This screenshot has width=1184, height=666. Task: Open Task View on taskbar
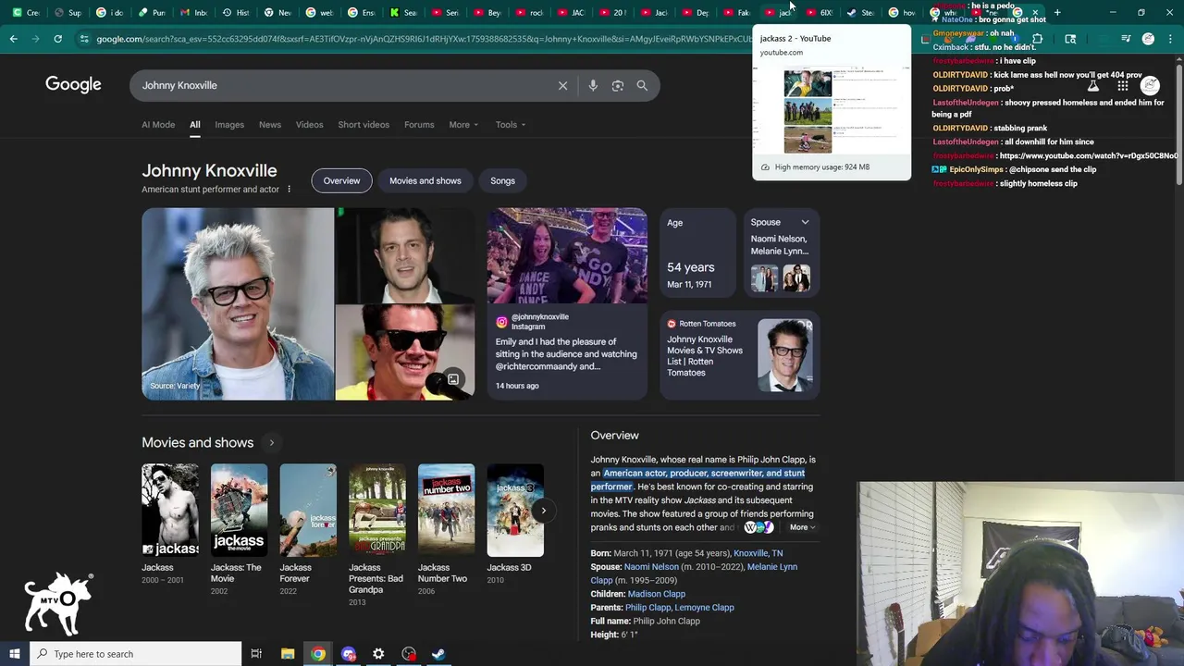[256, 654]
